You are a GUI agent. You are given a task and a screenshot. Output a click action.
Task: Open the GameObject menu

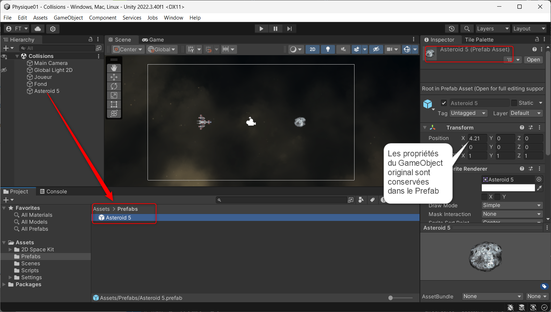point(68,18)
